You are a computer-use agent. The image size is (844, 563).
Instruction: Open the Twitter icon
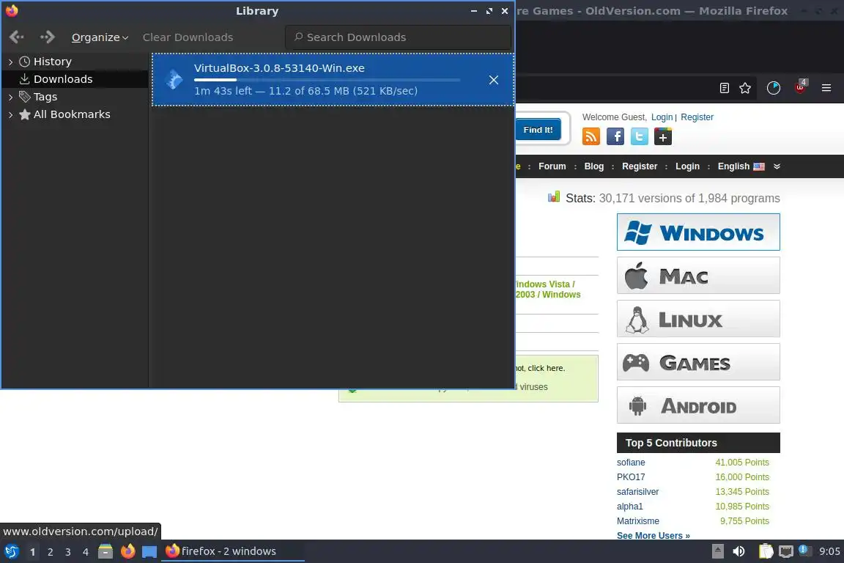(x=640, y=136)
